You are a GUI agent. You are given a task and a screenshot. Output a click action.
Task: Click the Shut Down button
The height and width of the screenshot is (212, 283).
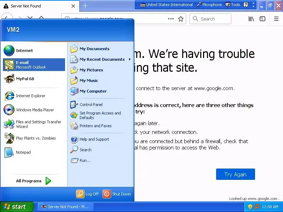coord(117,194)
